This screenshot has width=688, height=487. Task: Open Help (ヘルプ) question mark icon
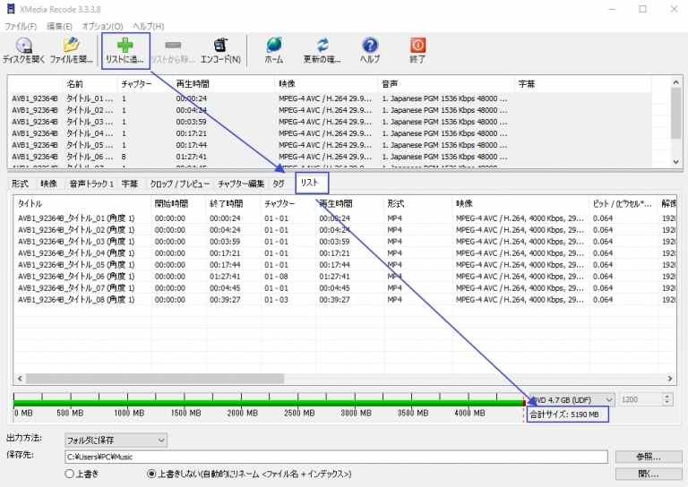coord(370,46)
